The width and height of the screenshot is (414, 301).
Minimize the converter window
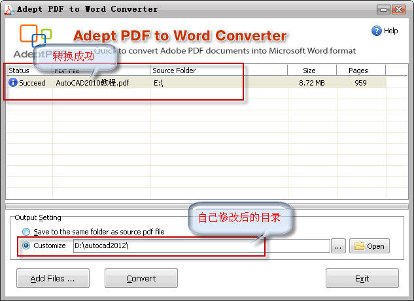[383, 10]
